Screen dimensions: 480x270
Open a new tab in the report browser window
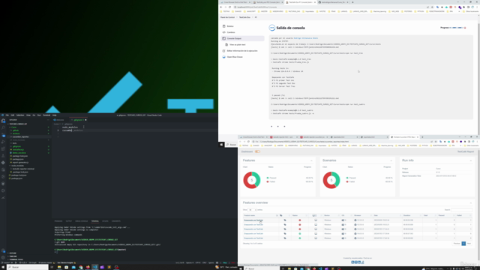click(x=422, y=137)
